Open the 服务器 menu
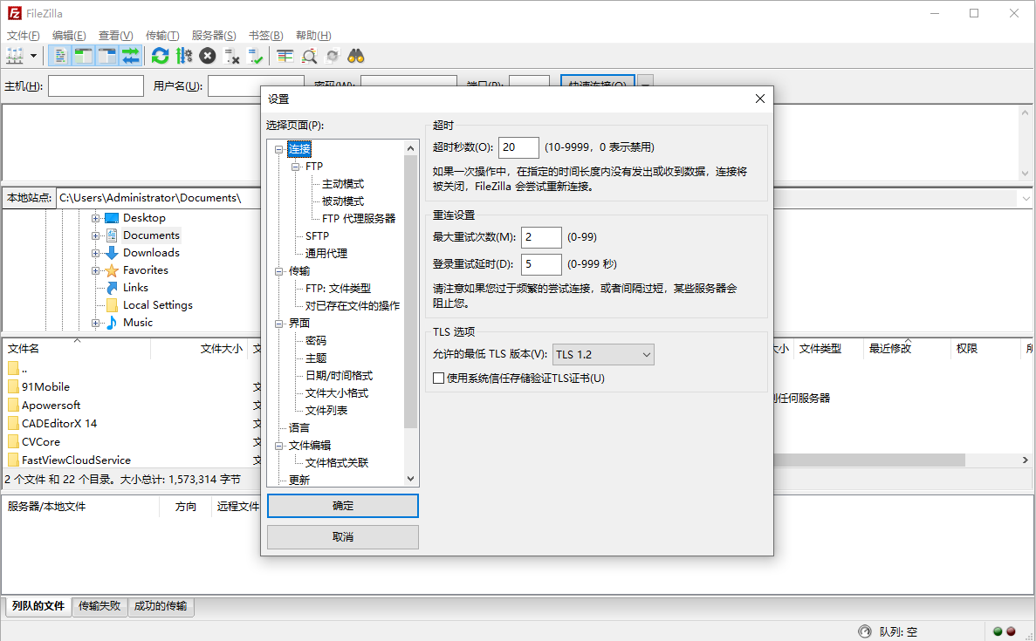The height and width of the screenshot is (641, 1036). 213,35
